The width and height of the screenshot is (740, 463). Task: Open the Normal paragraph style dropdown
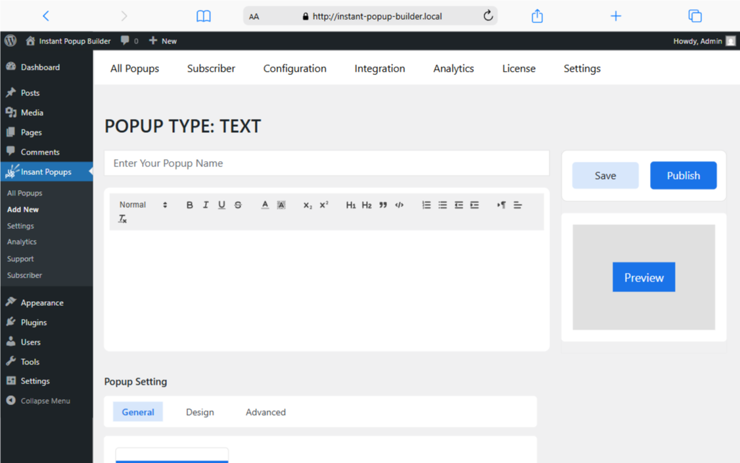143,205
